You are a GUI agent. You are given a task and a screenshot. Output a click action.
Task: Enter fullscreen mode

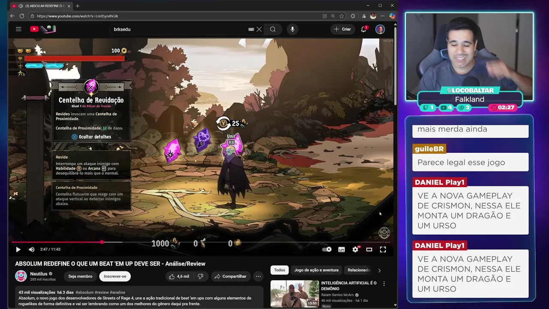pyautogui.click(x=383, y=249)
